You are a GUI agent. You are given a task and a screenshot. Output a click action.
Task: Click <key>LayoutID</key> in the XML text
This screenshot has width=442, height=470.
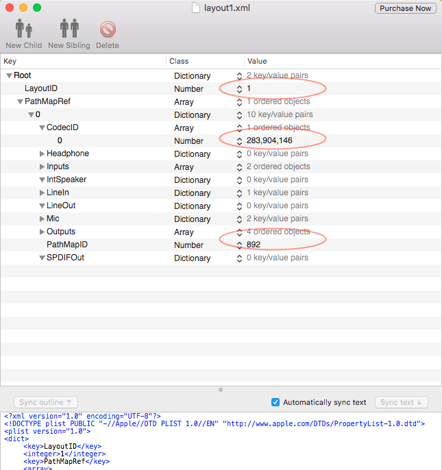pos(62,446)
